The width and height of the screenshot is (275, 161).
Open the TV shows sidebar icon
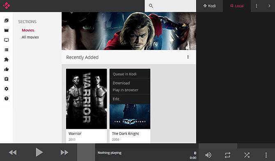click(6, 40)
